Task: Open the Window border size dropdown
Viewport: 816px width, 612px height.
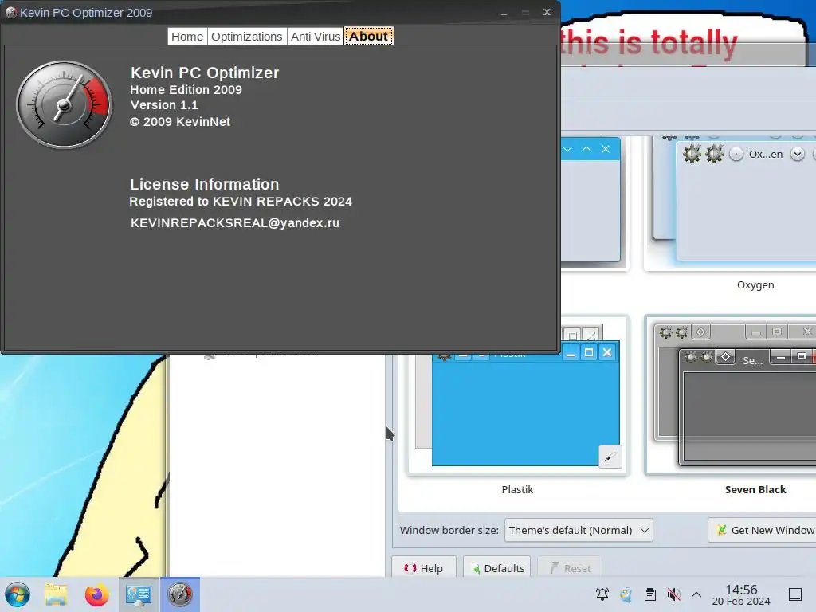Action: [579, 530]
